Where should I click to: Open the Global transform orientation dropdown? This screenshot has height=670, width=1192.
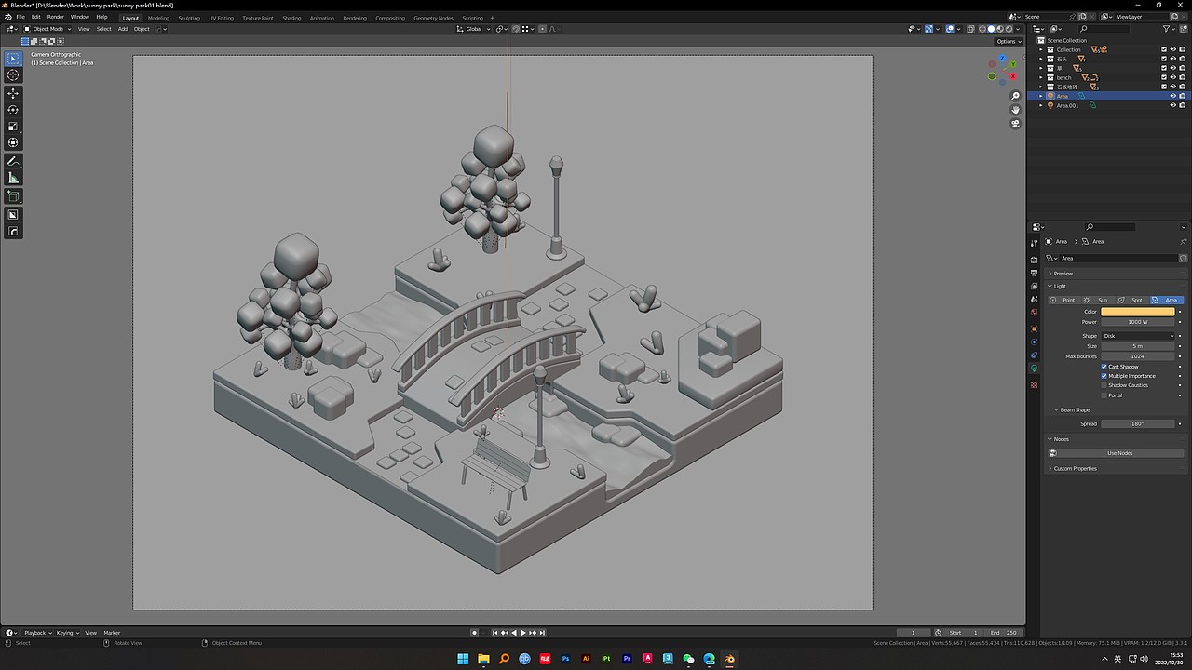click(474, 29)
